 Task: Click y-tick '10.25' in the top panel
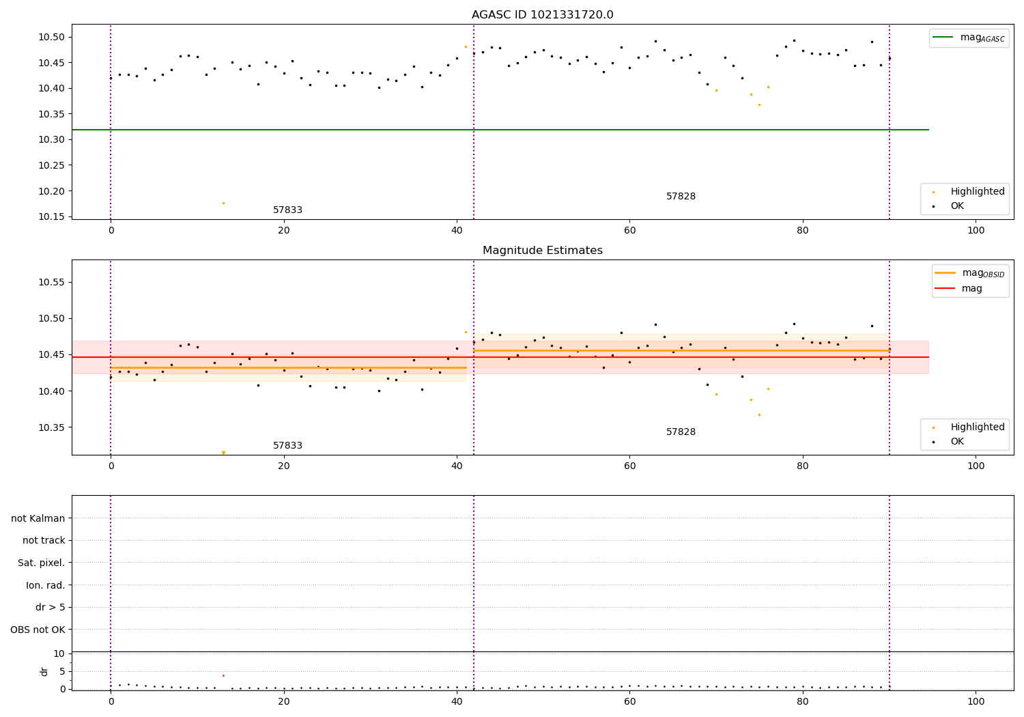[51, 165]
